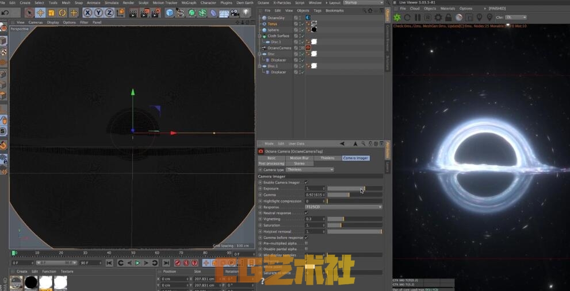Select the Torus object in Object Manager

click(x=272, y=24)
